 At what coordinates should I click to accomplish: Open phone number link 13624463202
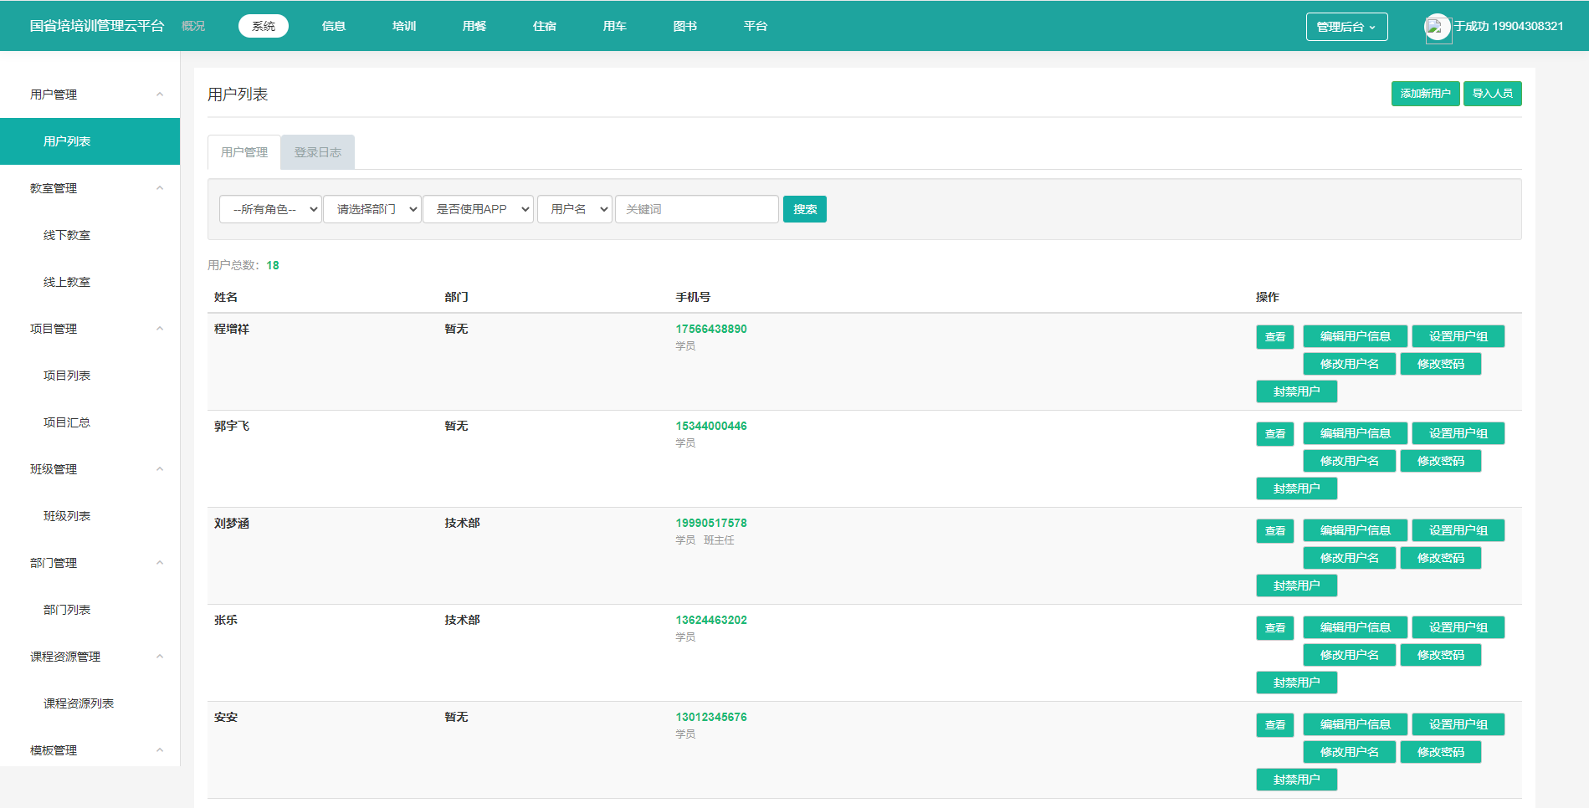[x=711, y=620]
